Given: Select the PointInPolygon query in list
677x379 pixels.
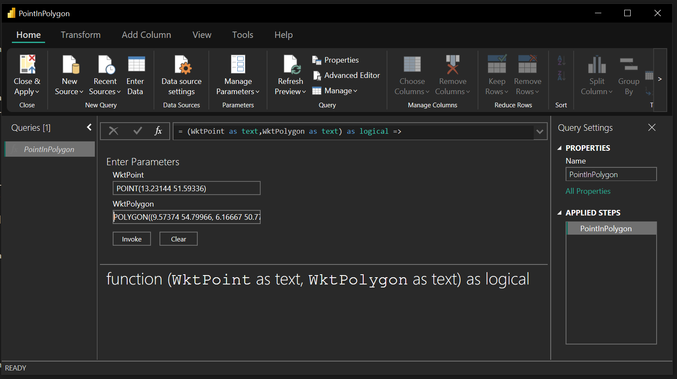Looking at the screenshot, I should (49, 149).
